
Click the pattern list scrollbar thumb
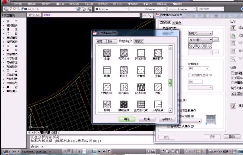pyautogui.click(x=170, y=83)
